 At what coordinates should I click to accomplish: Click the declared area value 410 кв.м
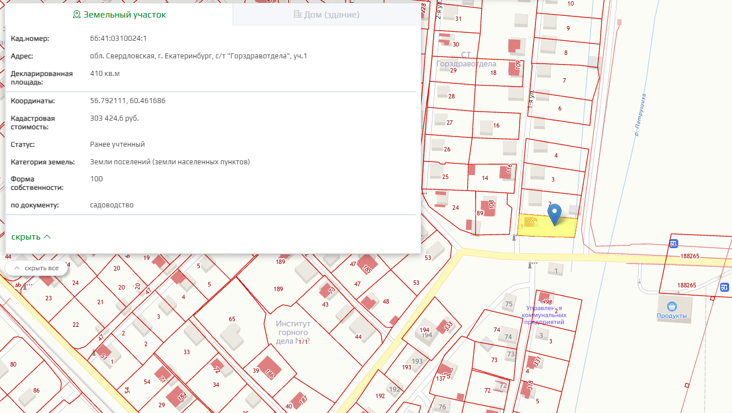coord(105,74)
